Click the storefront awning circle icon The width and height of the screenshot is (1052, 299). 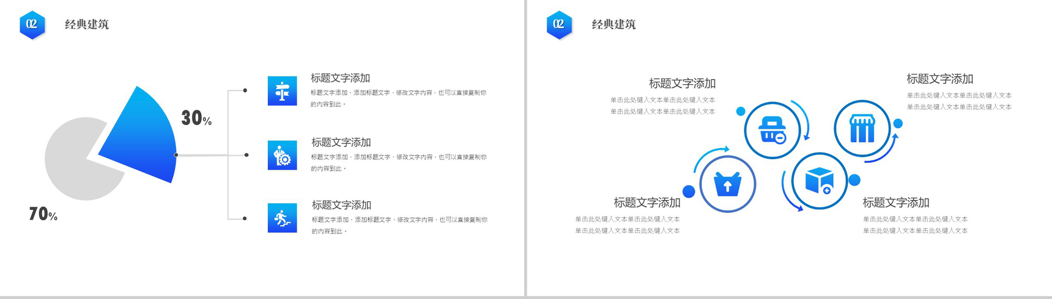click(x=862, y=128)
